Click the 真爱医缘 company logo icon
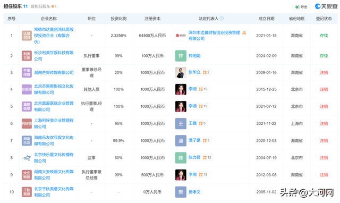The width and height of the screenshot is (340, 203). (27, 106)
